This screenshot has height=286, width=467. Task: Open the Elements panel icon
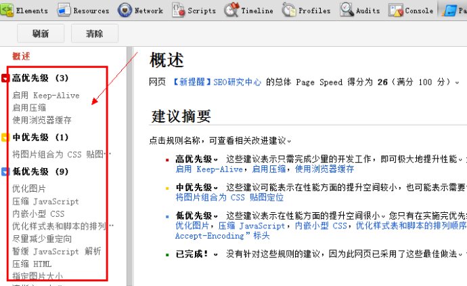point(7,10)
